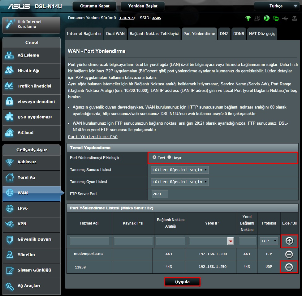302x296 pixels.
Task: Open the DDNS tab
Action: pos(239,34)
